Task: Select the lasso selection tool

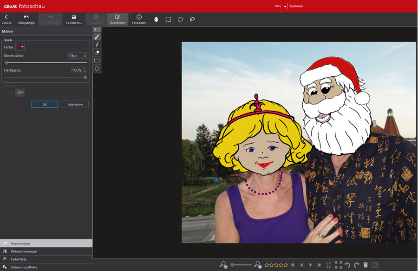Action: click(192, 19)
